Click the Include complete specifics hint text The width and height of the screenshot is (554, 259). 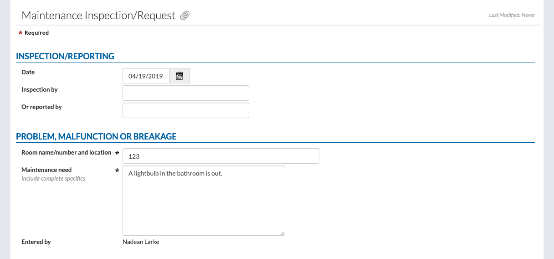point(53,178)
